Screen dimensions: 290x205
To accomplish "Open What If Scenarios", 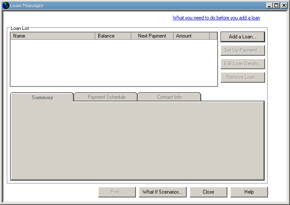I will click(x=163, y=192).
